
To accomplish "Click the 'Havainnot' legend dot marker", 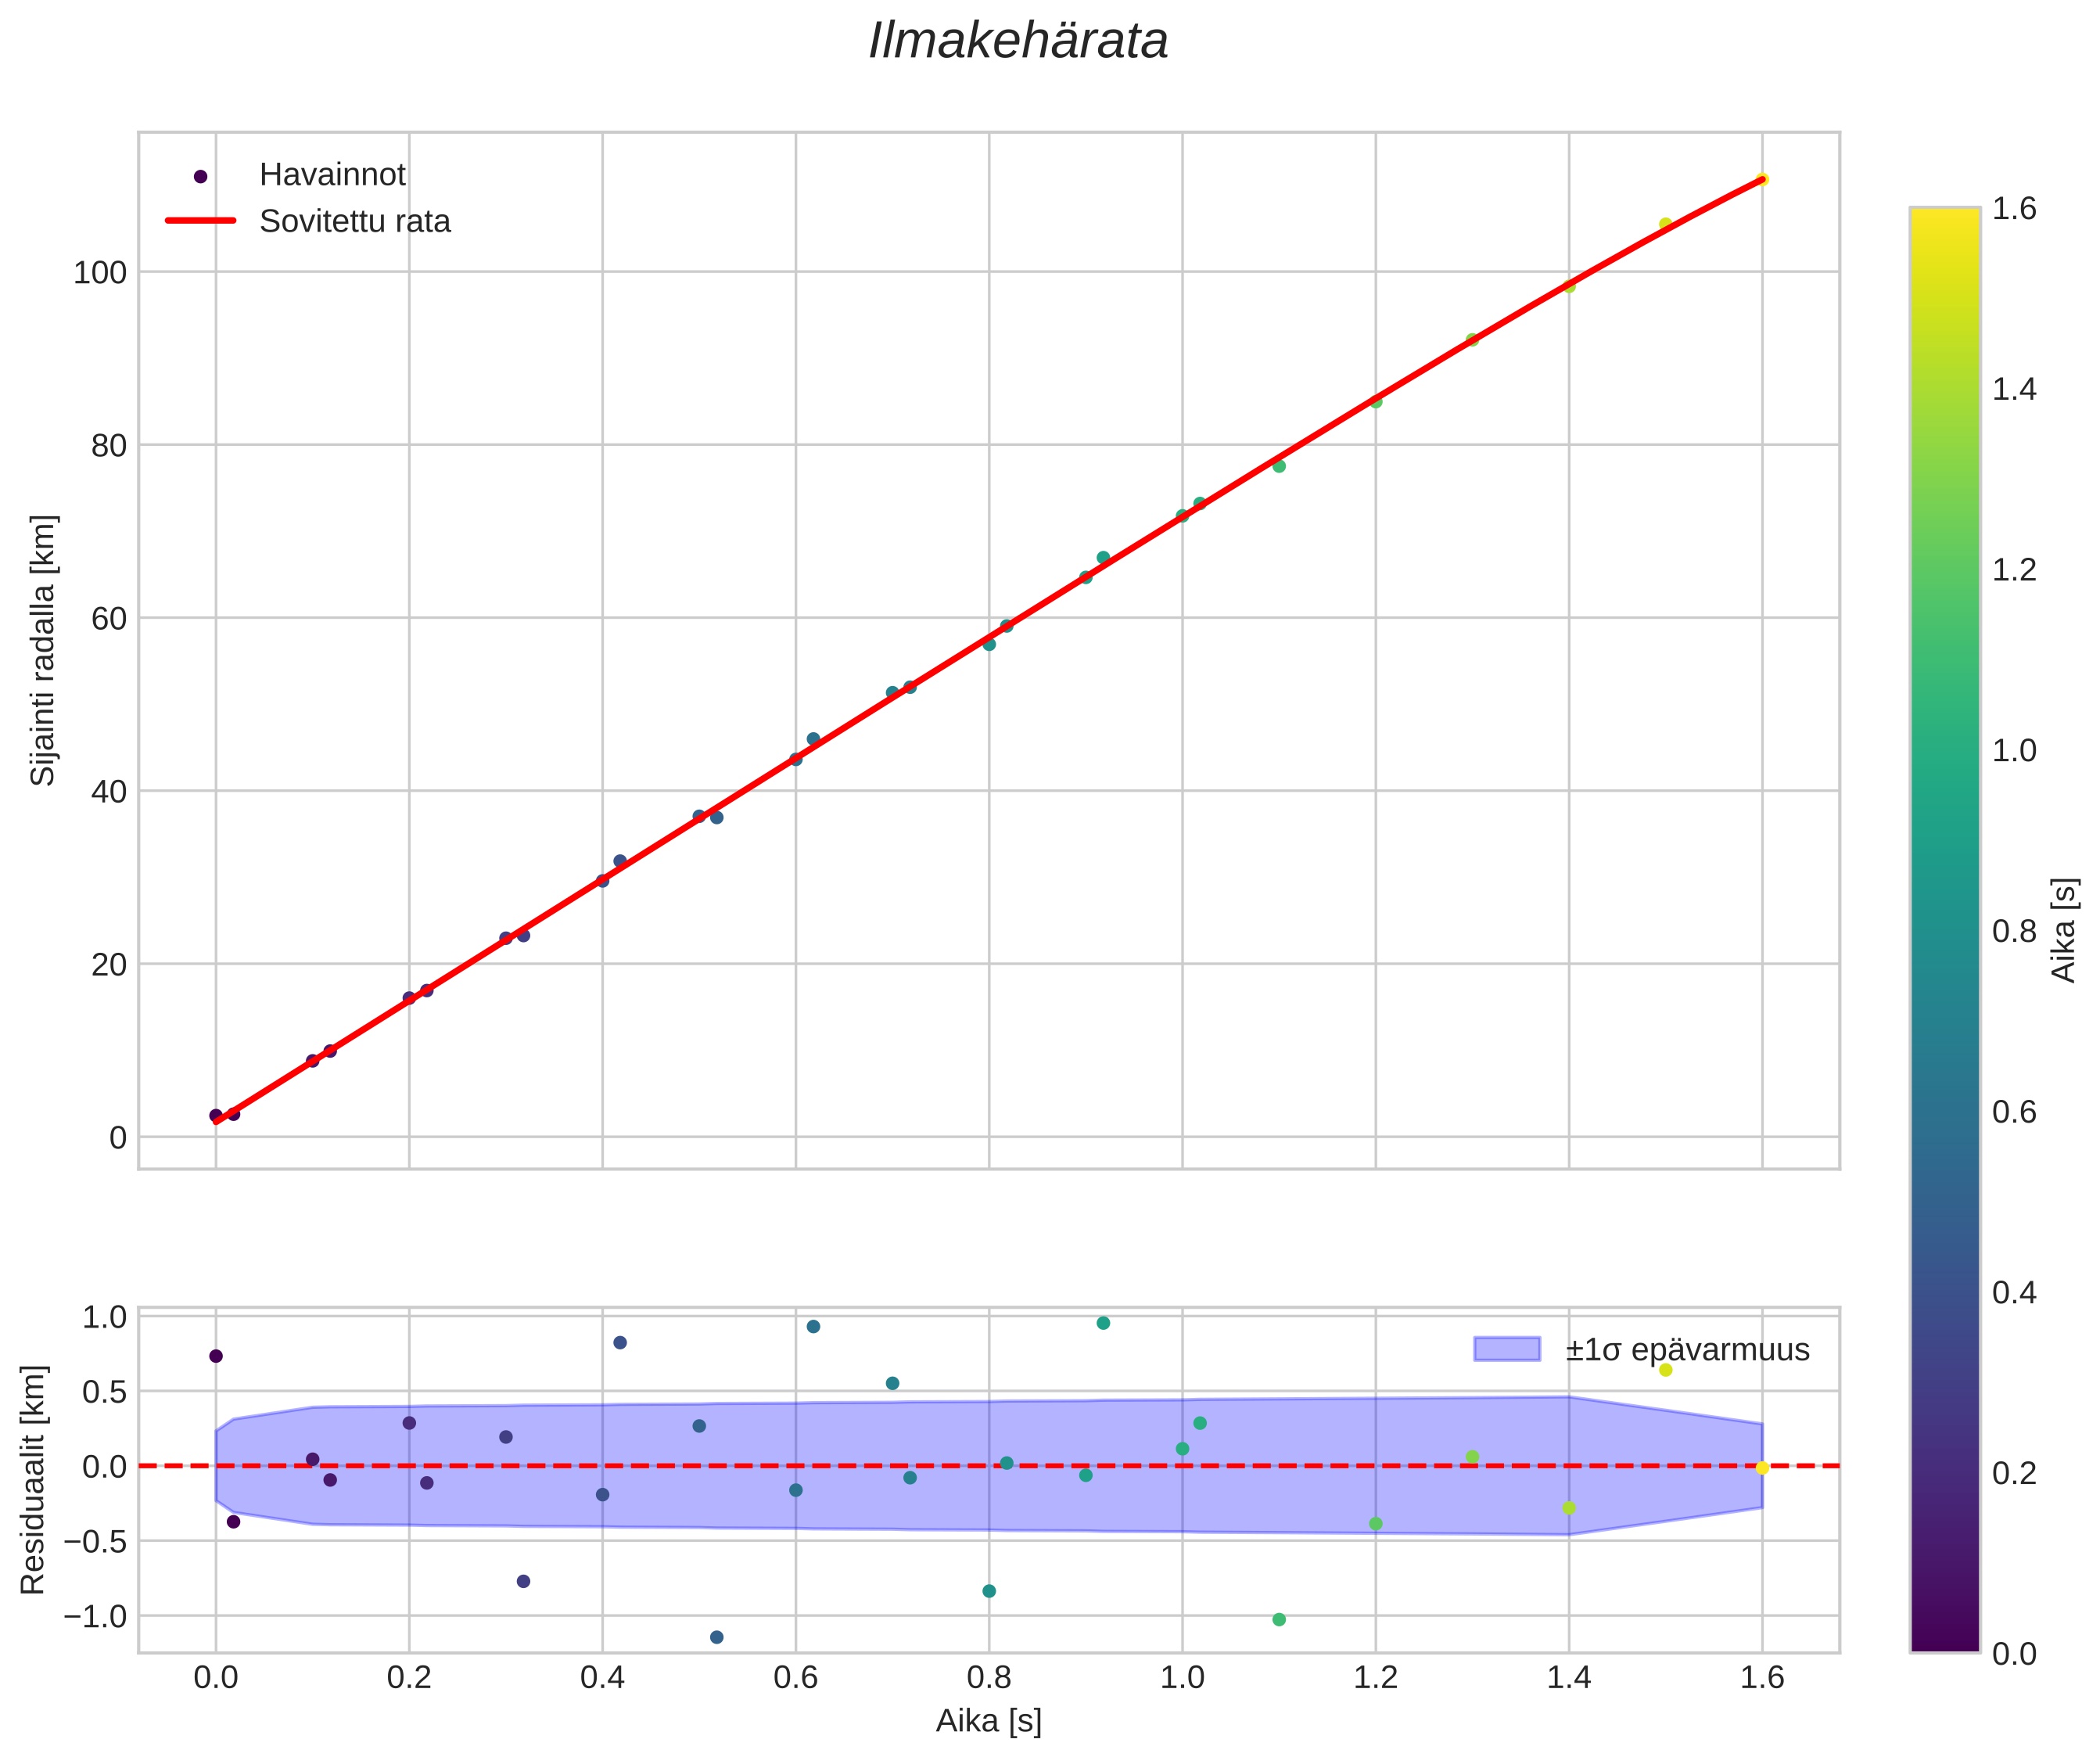I will click(x=200, y=176).
